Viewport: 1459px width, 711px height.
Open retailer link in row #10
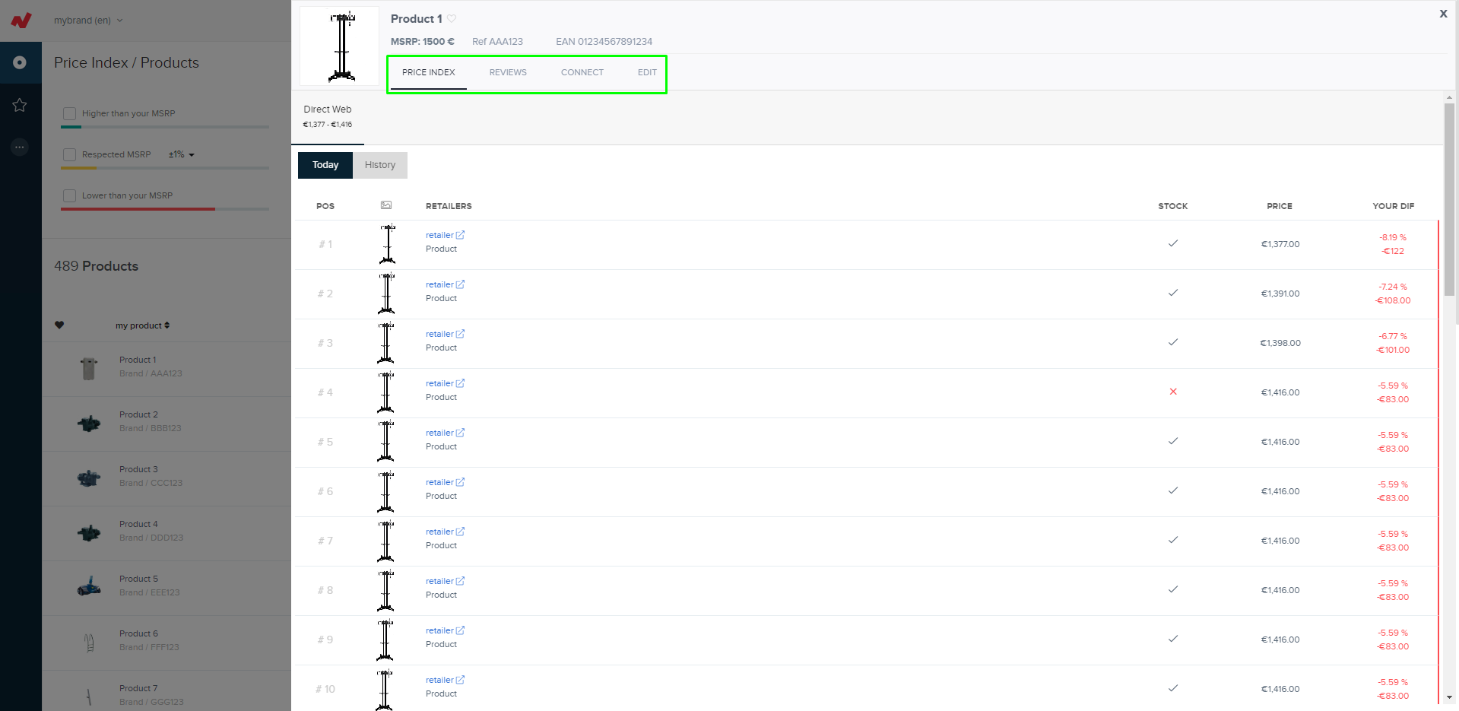(x=439, y=680)
